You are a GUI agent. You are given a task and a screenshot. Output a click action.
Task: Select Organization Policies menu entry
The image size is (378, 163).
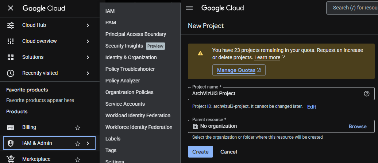pyautogui.click(x=129, y=92)
